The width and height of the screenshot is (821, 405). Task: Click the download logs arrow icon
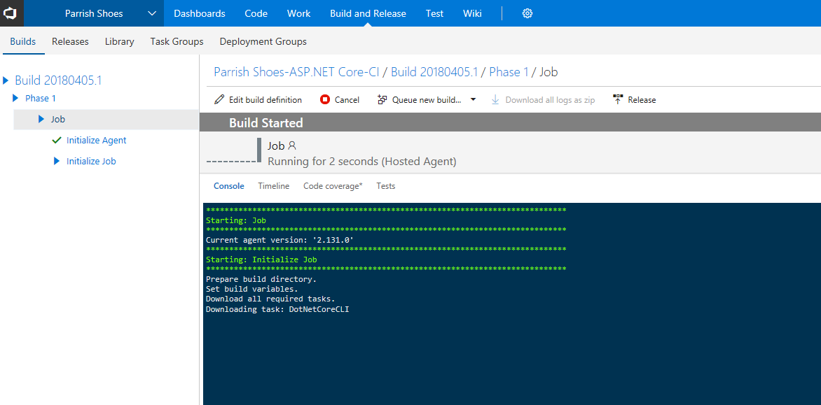point(495,100)
